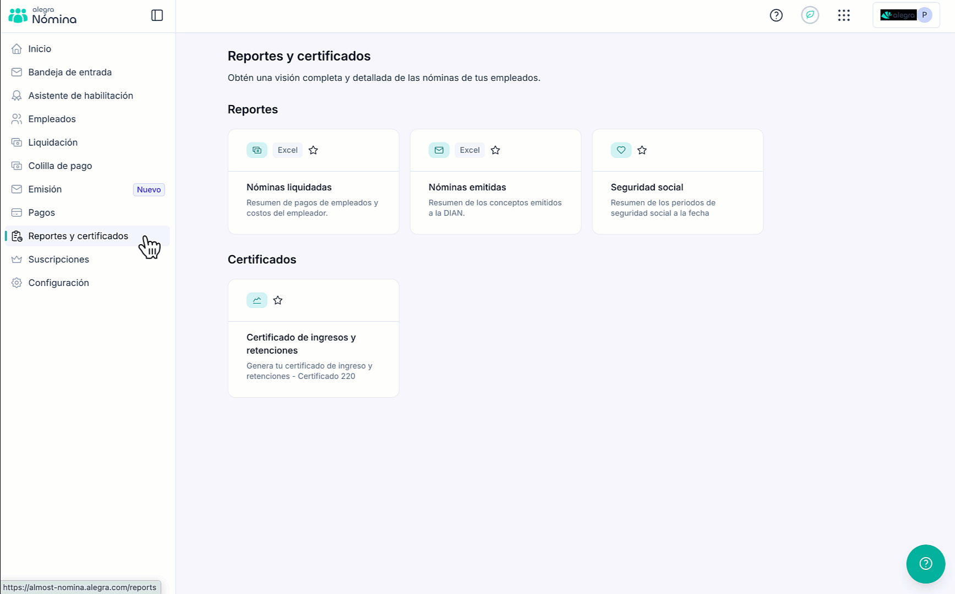
Task: Click the Emisión envelope icon
Action: [17, 189]
